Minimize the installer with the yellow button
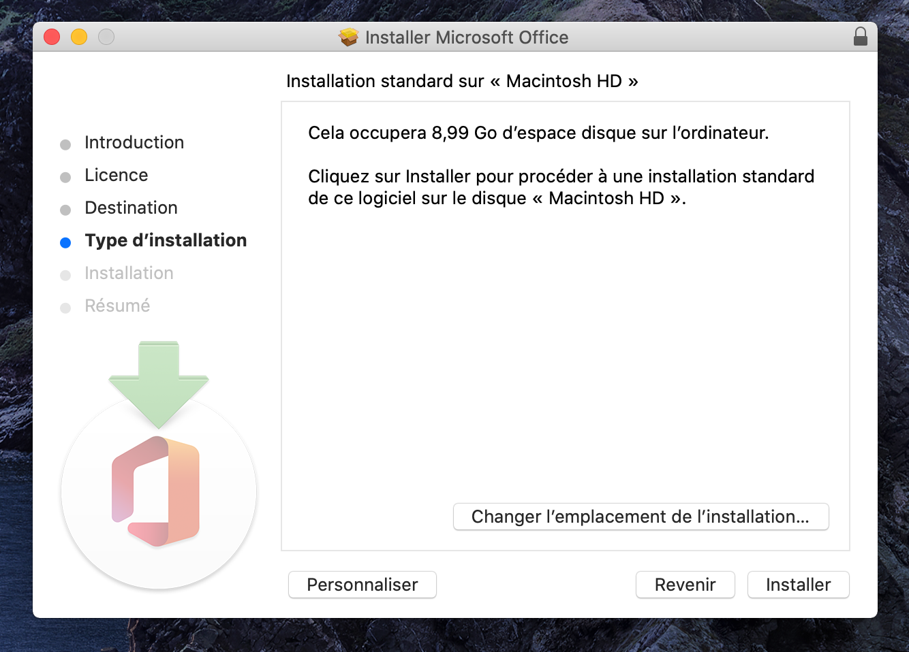Screen dimensions: 909x652 [79, 37]
